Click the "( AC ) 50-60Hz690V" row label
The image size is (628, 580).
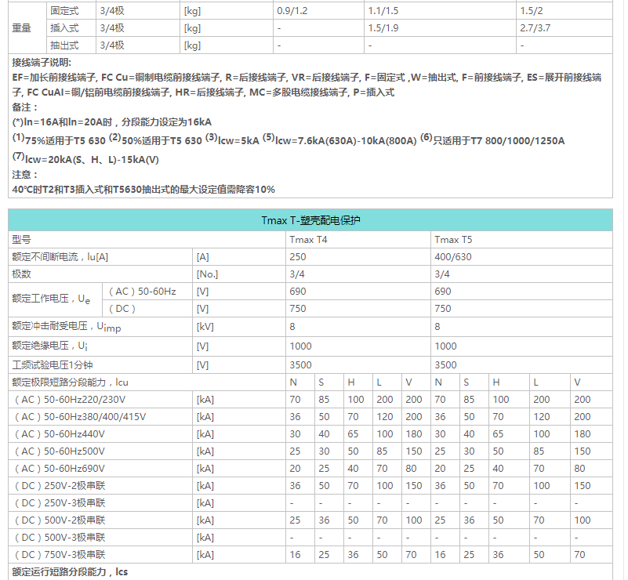pyautogui.click(x=60, y=469)
